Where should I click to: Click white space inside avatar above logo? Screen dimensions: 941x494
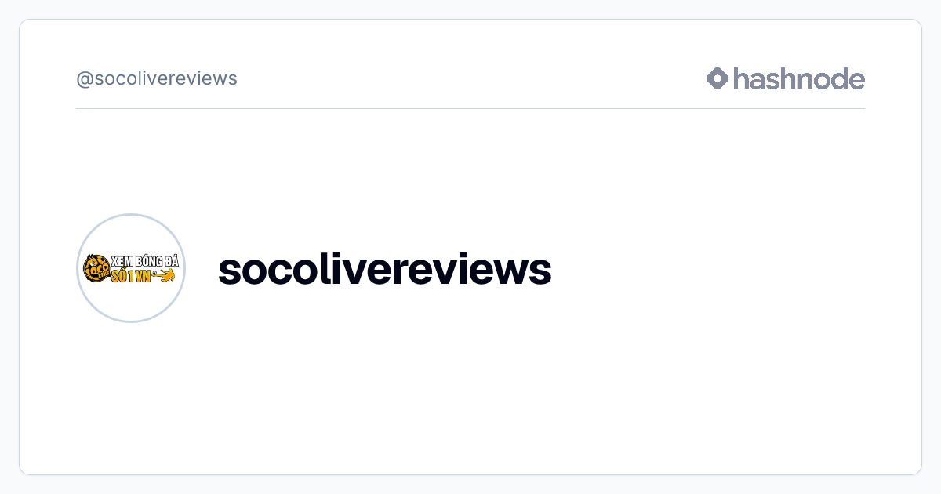tap(131, 234)
